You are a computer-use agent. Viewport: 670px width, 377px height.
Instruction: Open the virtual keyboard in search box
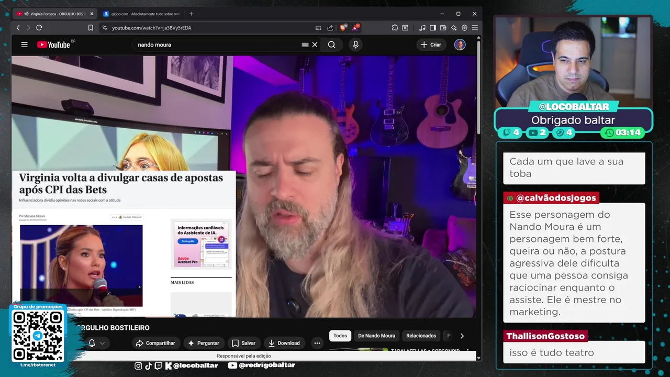(305, 45)
